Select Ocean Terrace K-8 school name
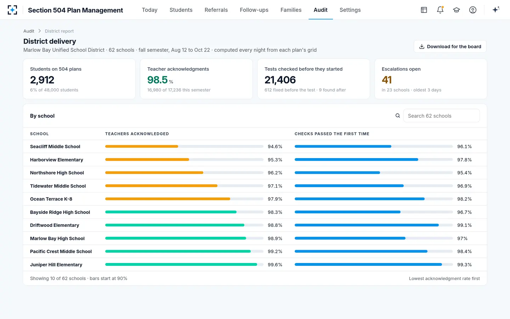This screenshot has height=319, width=510. coord(51,199)
